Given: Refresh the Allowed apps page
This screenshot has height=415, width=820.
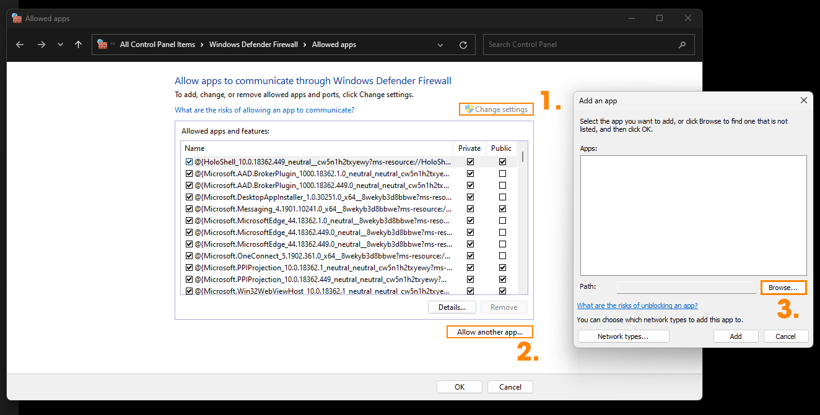Looking at the screenshot, I should click(463, 45).
